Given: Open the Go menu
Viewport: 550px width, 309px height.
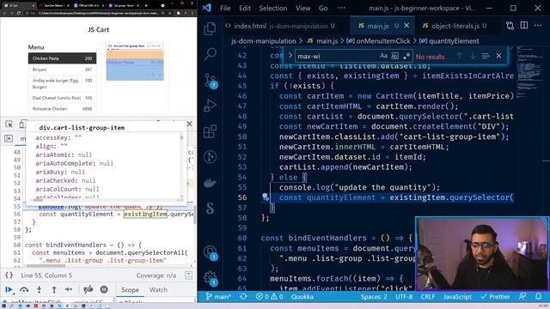Looking at the screenshot, I should (323, 8).
